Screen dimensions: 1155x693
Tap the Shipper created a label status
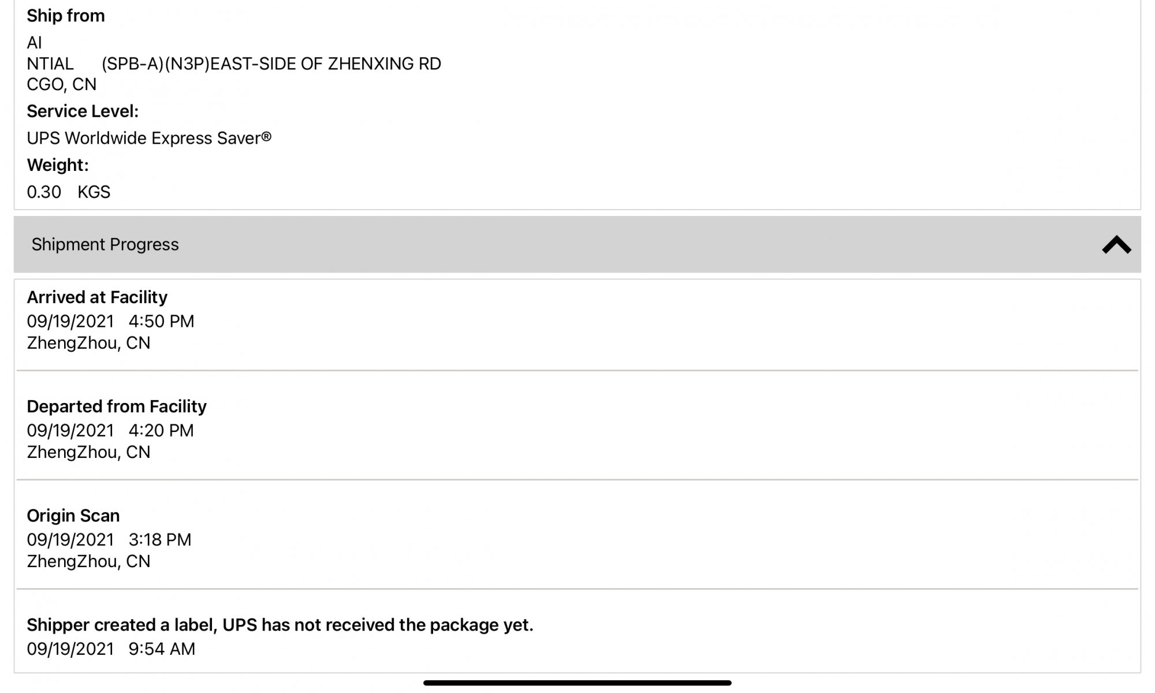pyautogui.click(x=280, y=625)
